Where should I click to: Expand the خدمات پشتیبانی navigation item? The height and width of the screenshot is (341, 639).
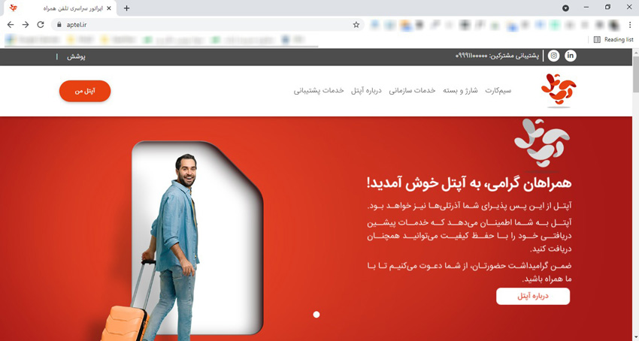pyautogui.click(x=319, y=90)
